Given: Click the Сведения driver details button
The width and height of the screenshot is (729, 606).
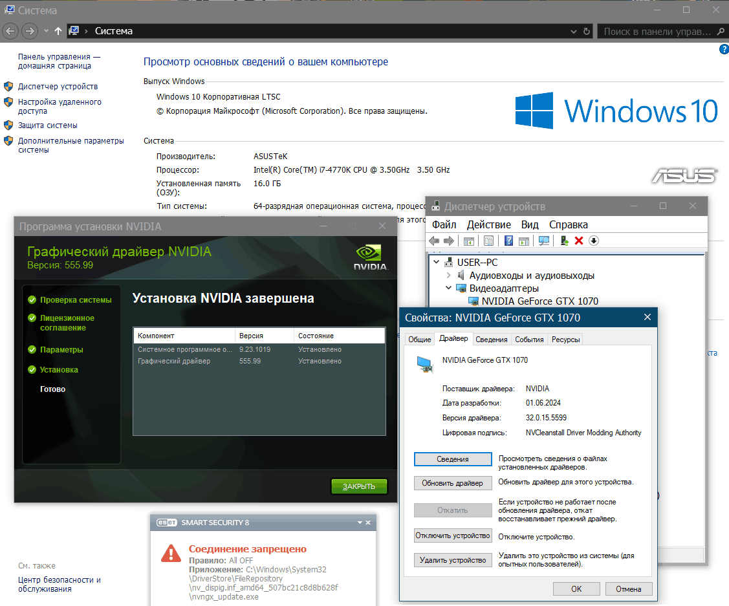Looking at the screenshot, I should coord(453,459).
